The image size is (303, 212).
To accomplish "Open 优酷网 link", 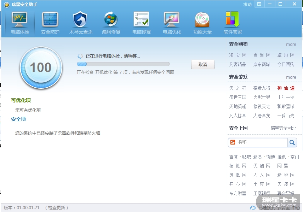I will click(262, 166).
